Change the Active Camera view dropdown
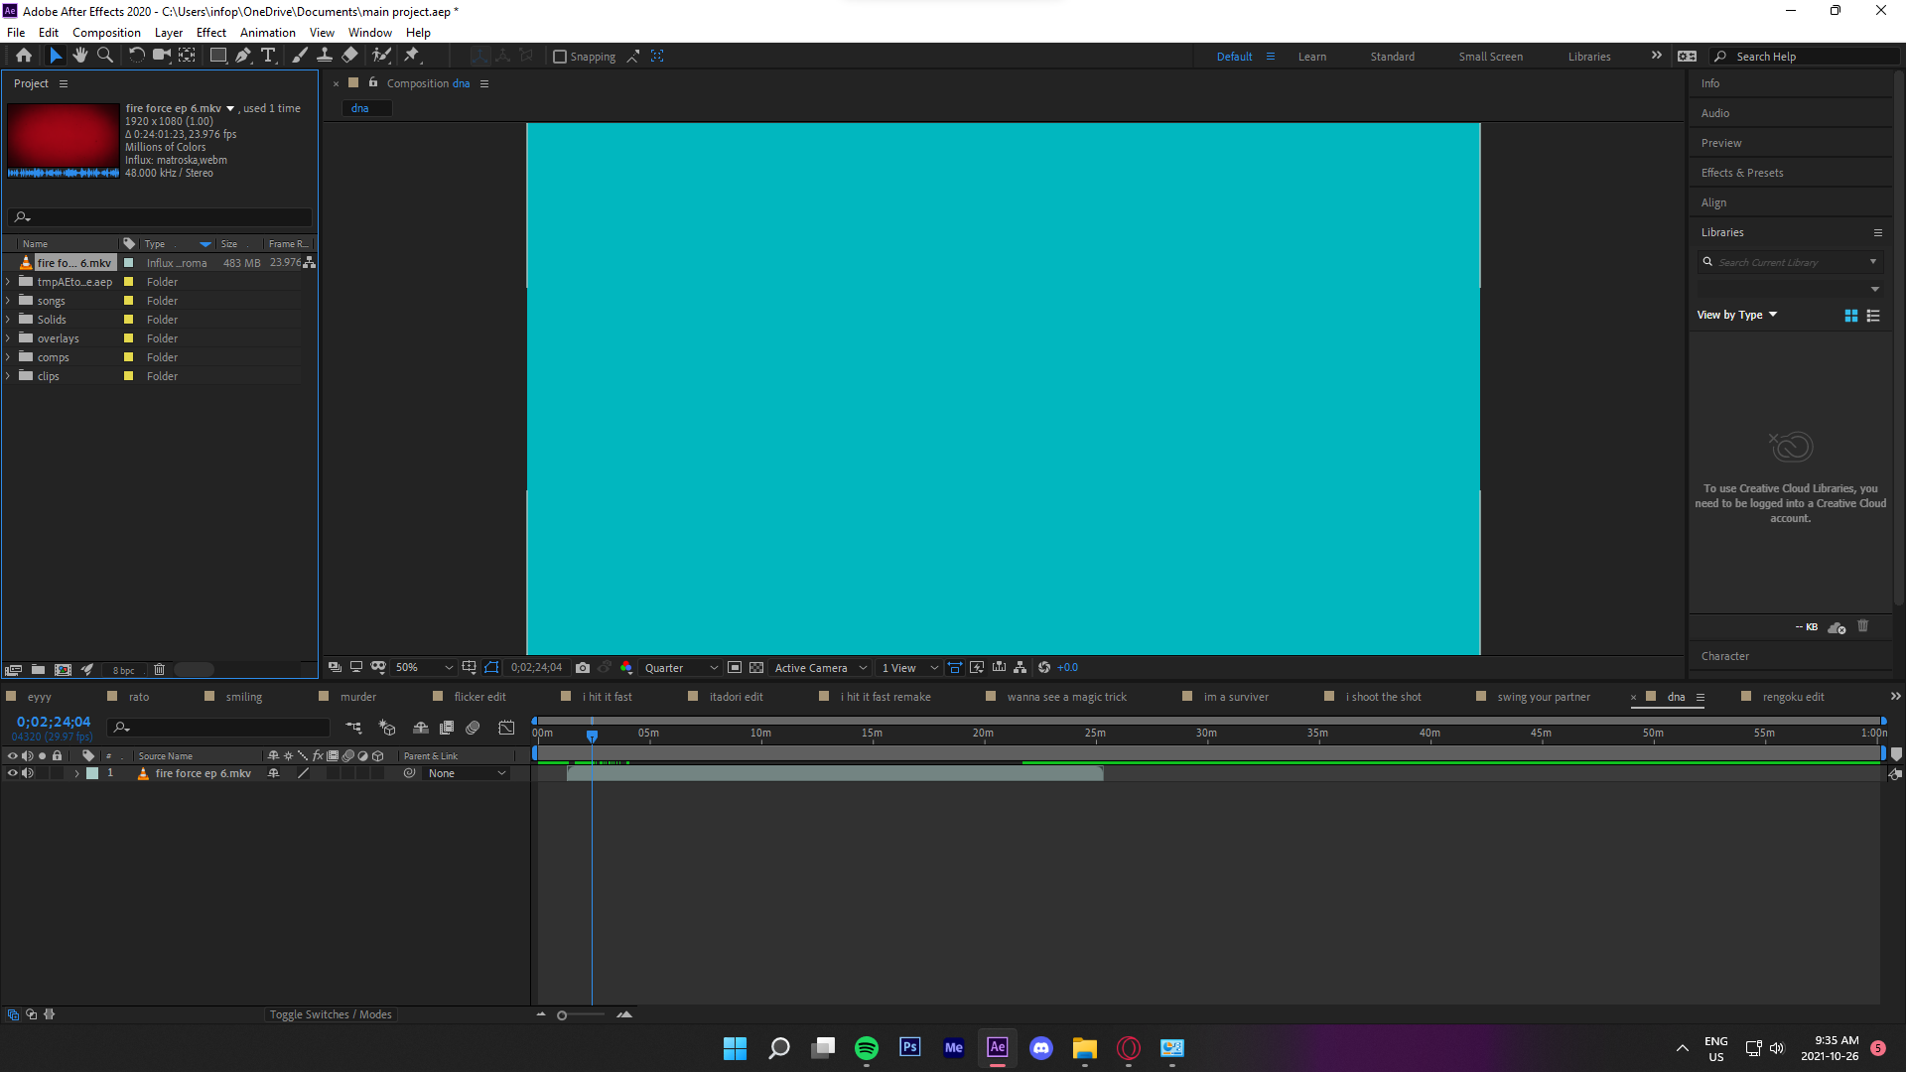 coord(820,667)
